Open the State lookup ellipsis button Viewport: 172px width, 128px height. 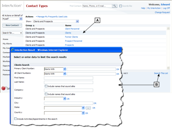pyautogui.click(x=88, y=108)
